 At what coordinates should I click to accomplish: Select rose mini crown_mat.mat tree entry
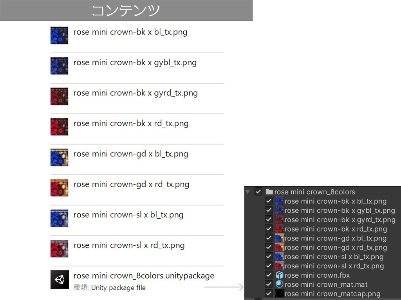pos(326,284)
